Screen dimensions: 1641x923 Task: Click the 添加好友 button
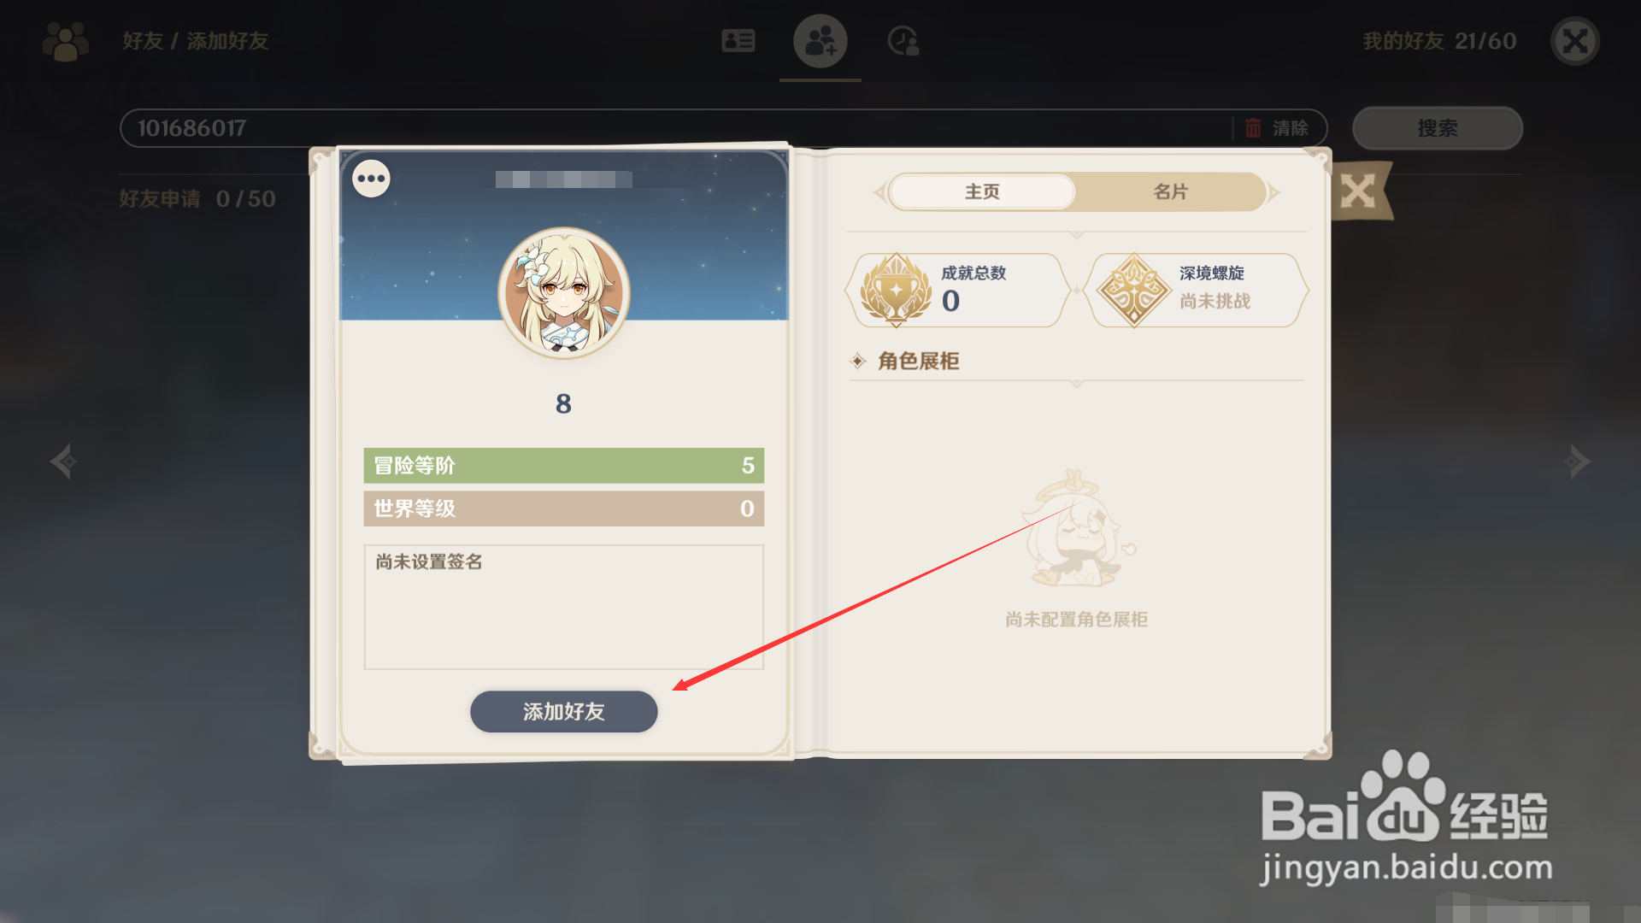[564, 711]
